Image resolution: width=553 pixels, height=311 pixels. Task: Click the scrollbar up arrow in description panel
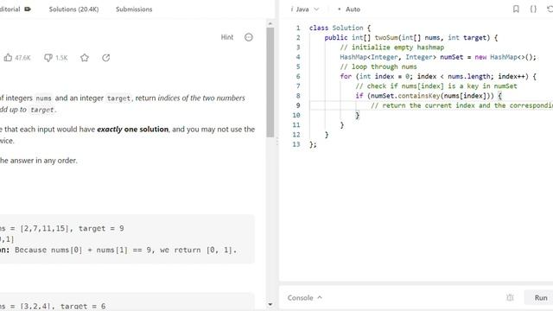[270, 23]
